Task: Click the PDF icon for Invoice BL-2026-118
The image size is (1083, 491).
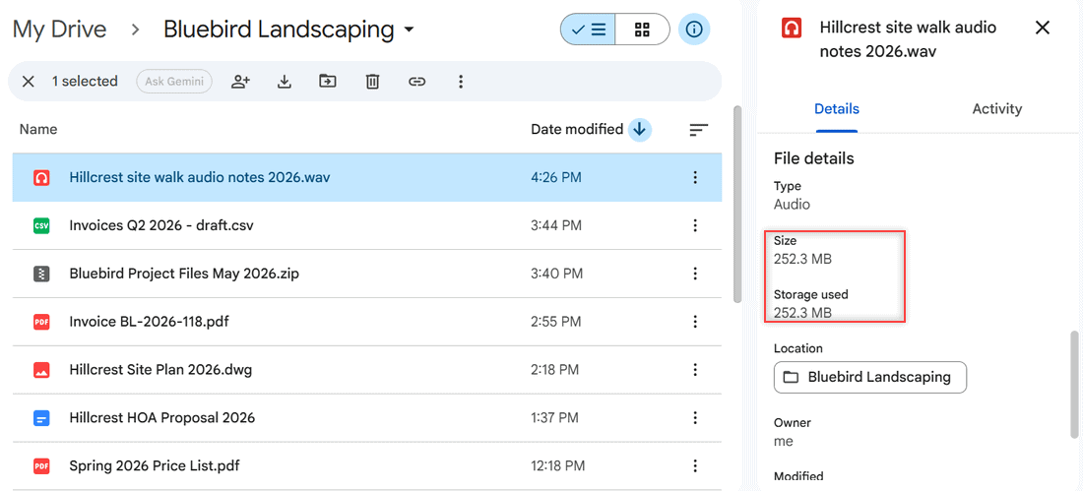Action: coord(41,321)
